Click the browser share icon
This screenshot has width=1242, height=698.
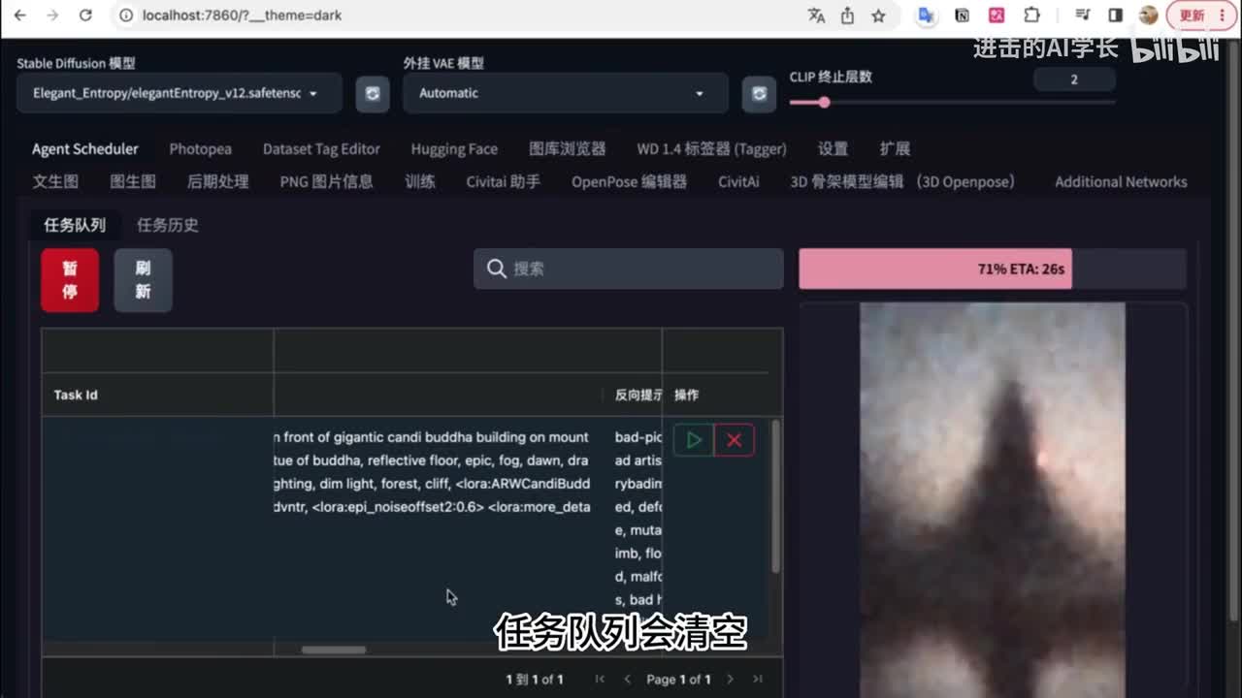(847, 16)
